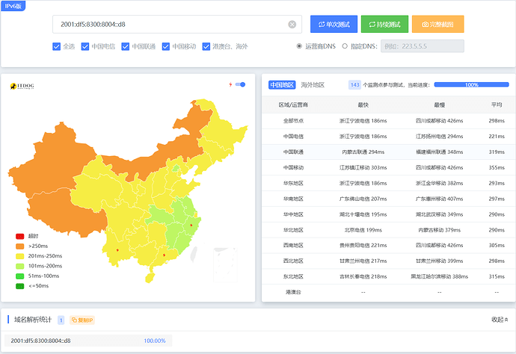Uncheck the 中国移动 checkbox
Image resolution: width=516 pixels, height=354 pixels.
[x=166, y=46]
